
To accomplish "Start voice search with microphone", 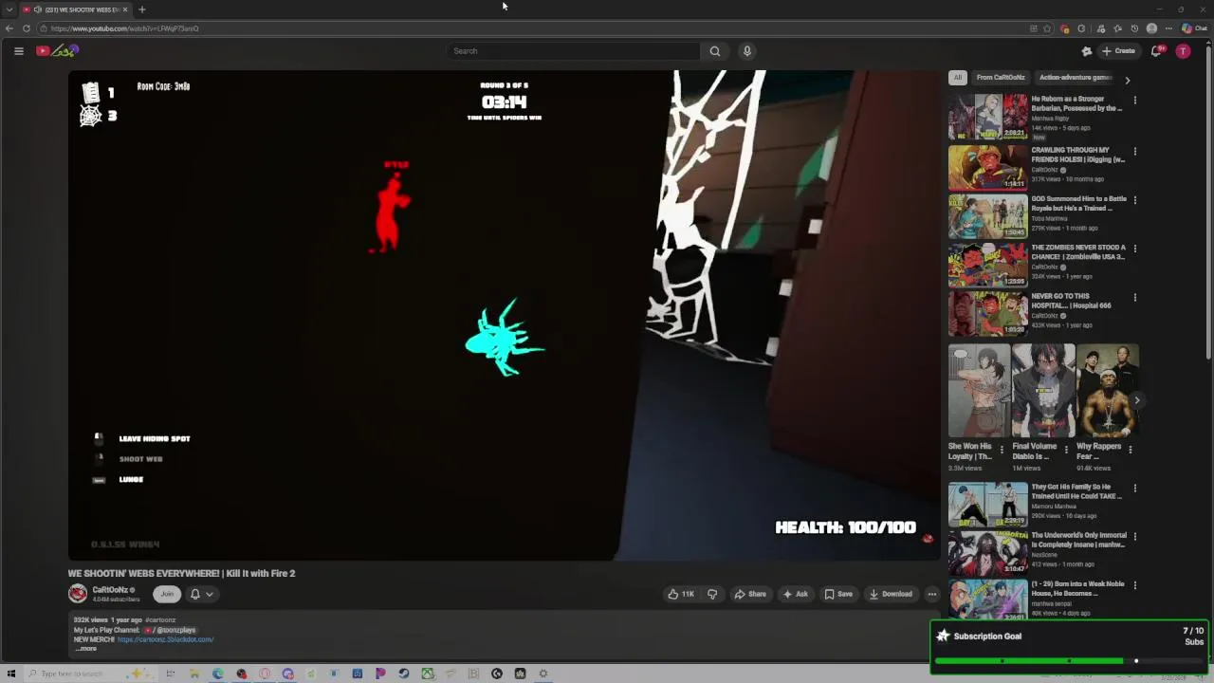I will pos(747,51).
